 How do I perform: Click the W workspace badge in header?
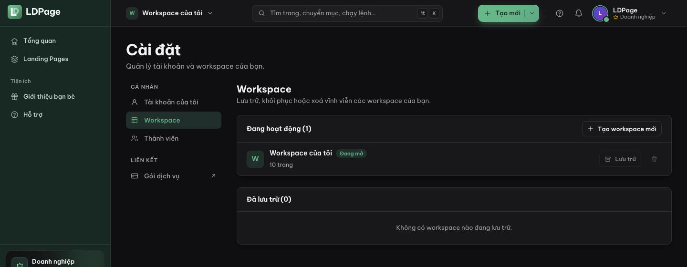[x=132, y=13]
